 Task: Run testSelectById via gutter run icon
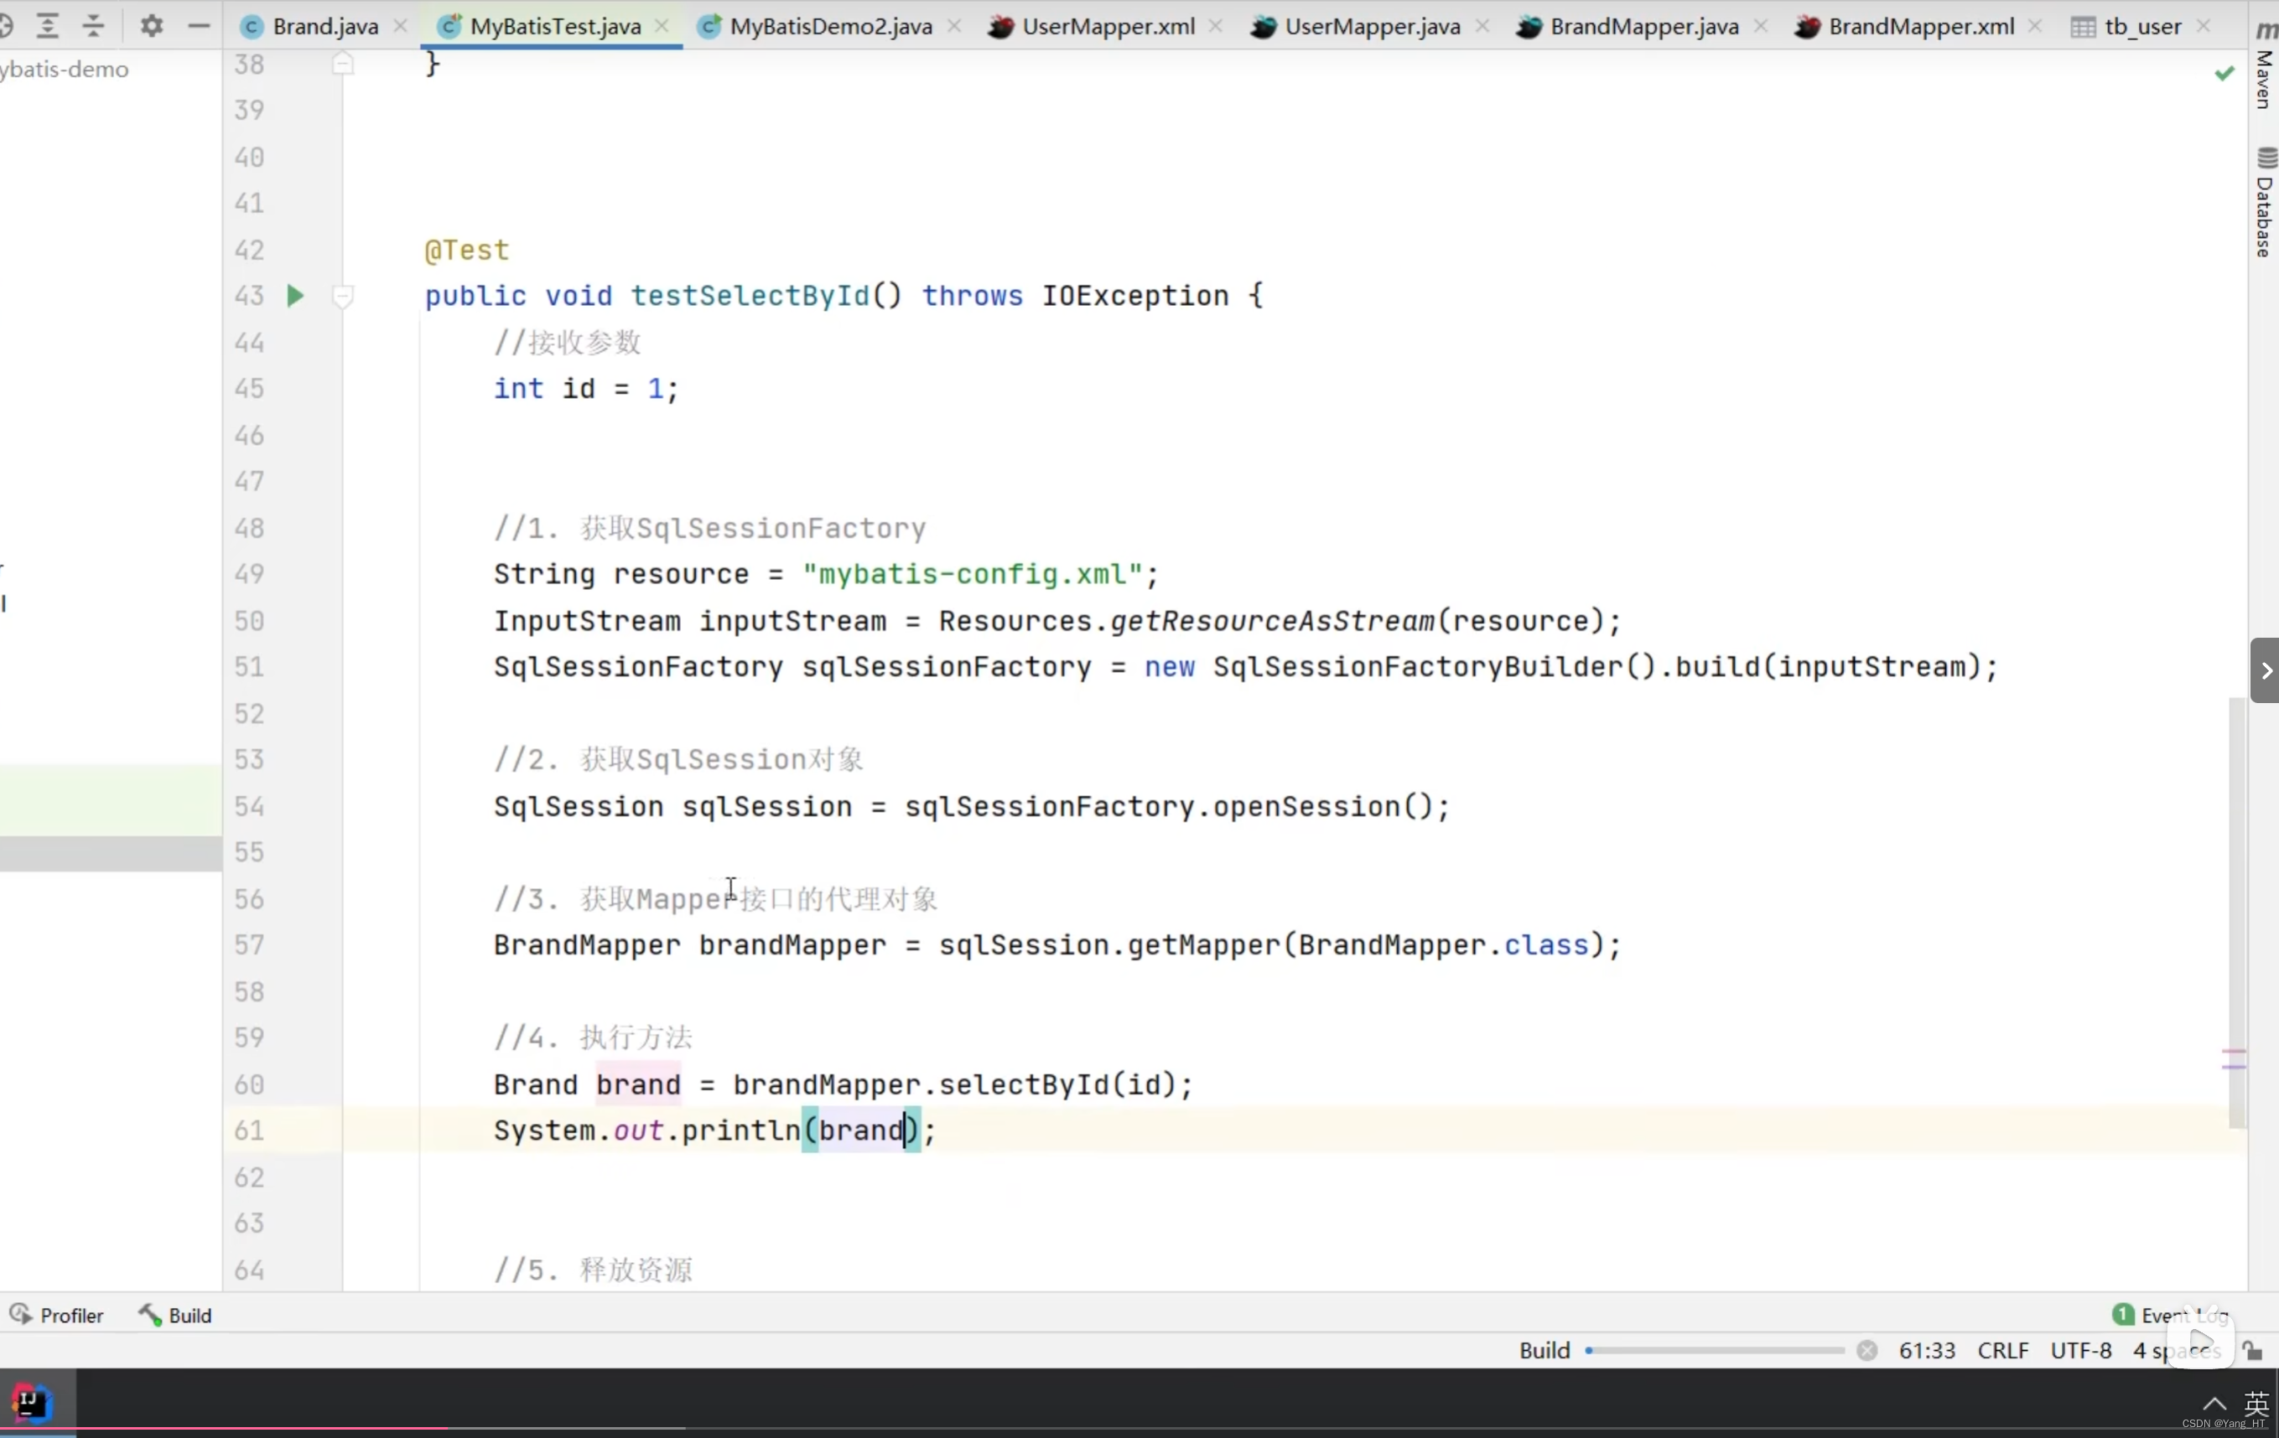click(294, 296)
